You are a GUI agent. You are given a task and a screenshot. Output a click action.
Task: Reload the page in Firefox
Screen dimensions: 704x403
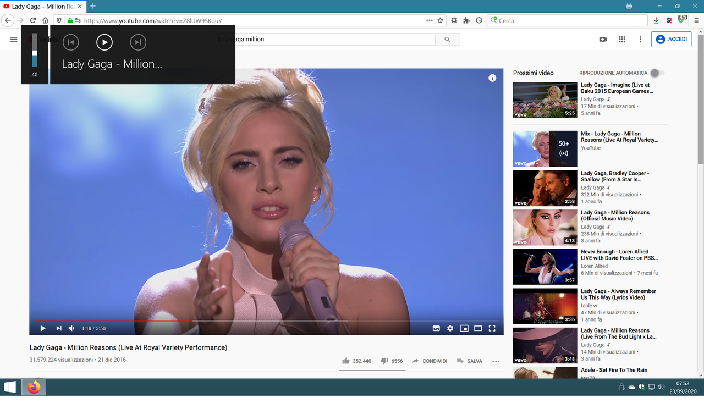[33, 20]
